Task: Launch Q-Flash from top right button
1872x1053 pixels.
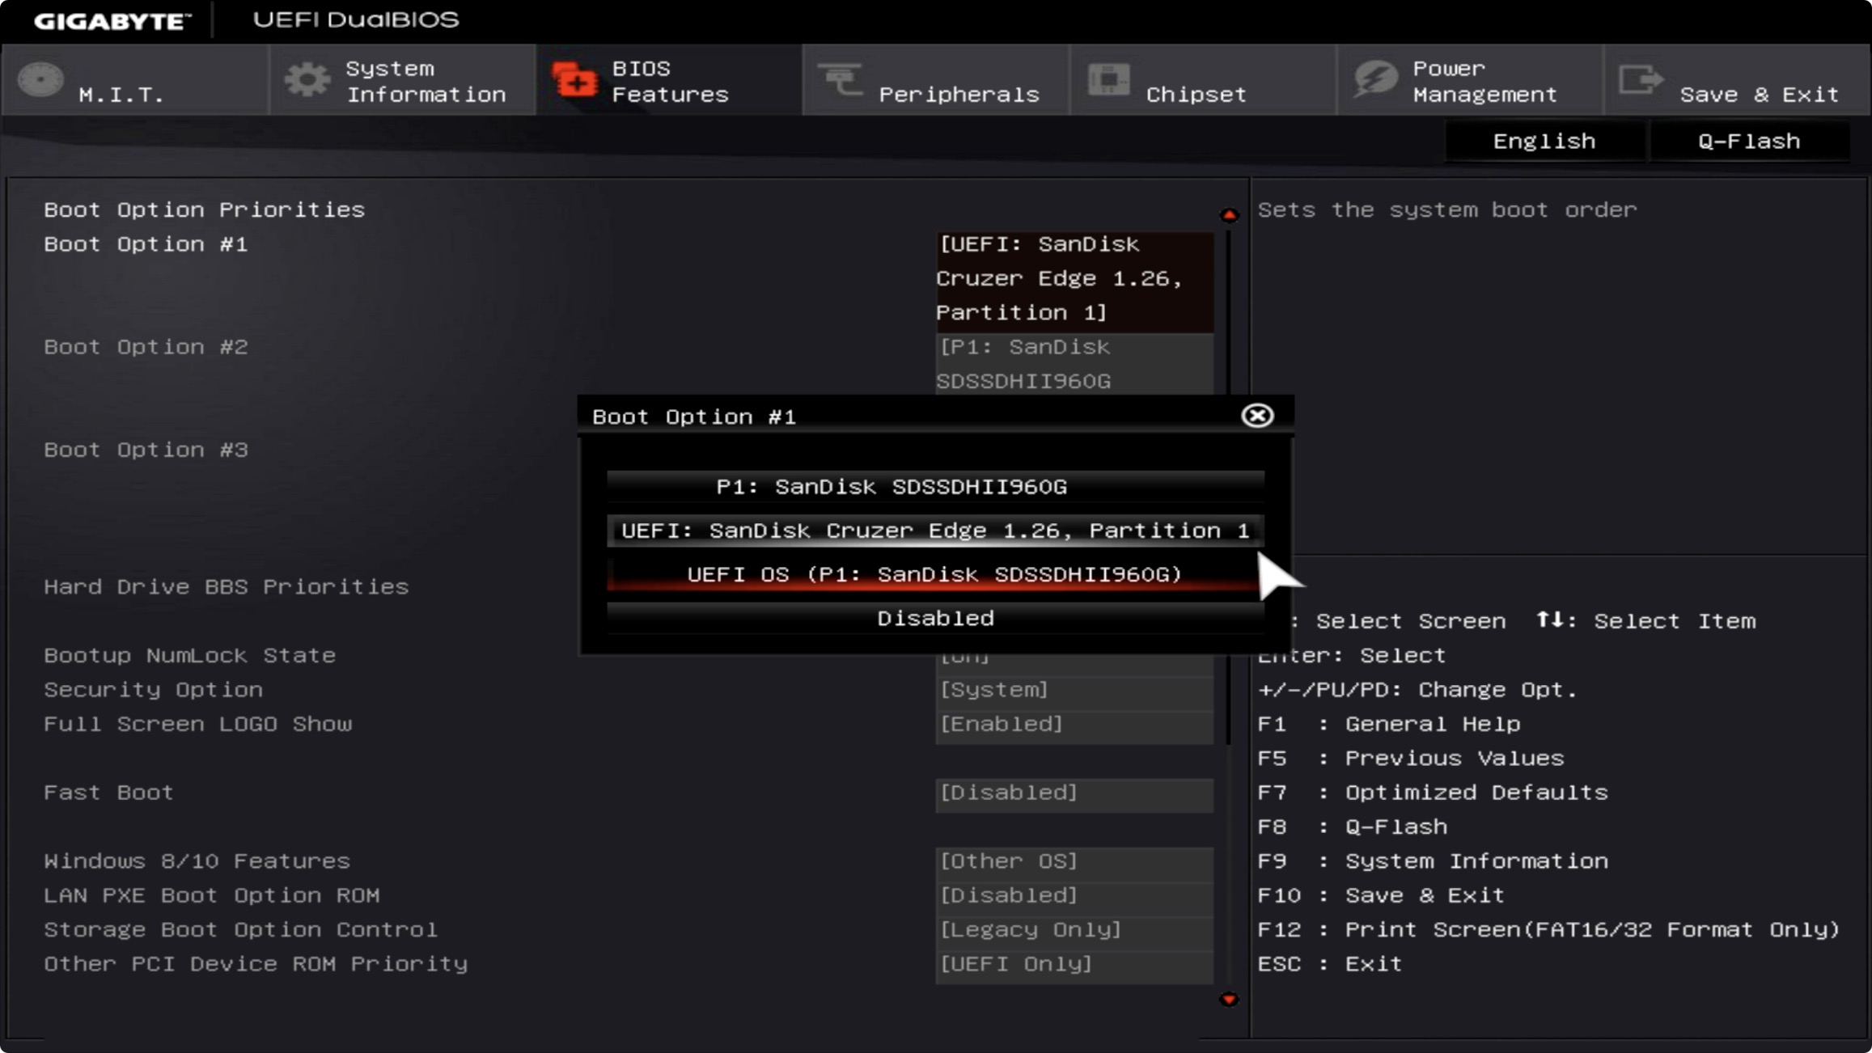Action: click(1749, 142)
